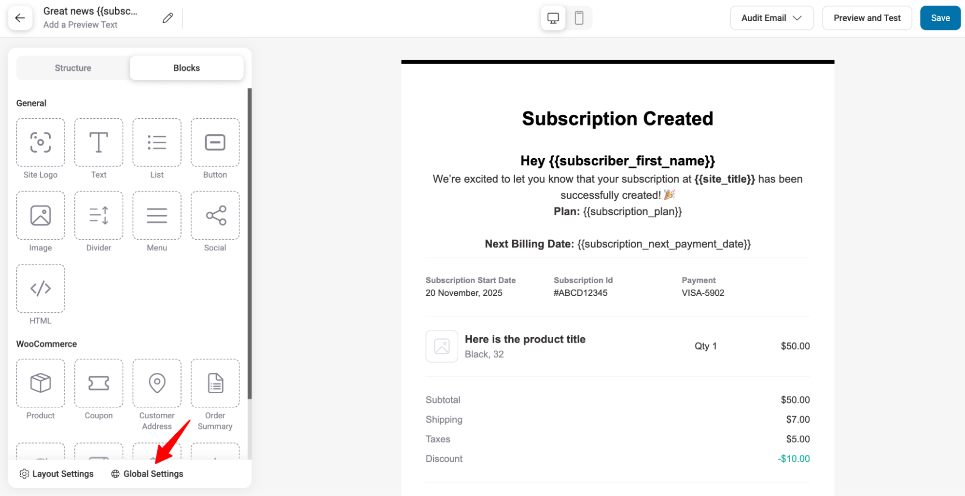Screen dimensions: 965x496
Task: Choose the WooCommerce Product block
Action: [x=41, y=384]
